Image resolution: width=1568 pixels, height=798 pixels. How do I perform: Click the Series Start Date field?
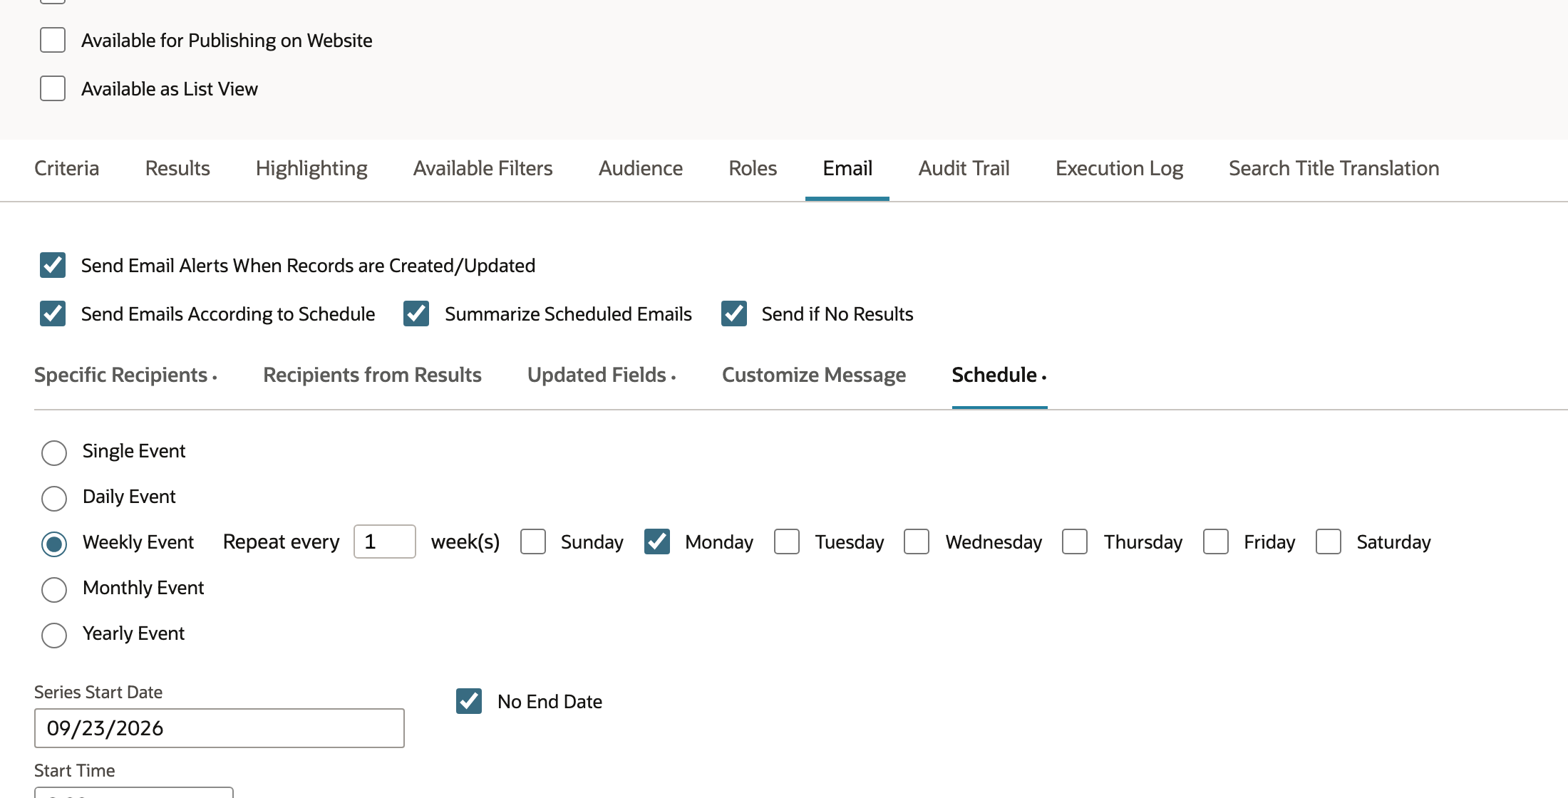220,728
